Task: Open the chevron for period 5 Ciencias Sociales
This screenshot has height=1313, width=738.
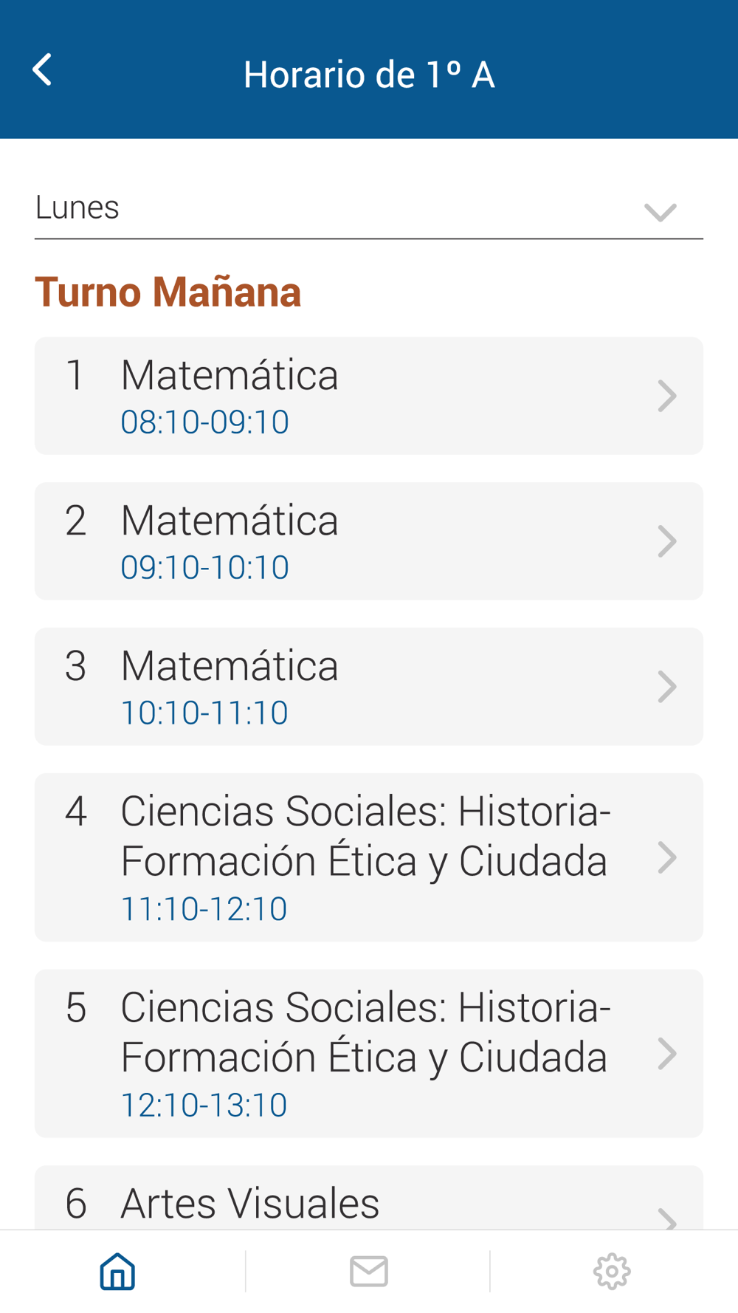Action: point(667,1054)
